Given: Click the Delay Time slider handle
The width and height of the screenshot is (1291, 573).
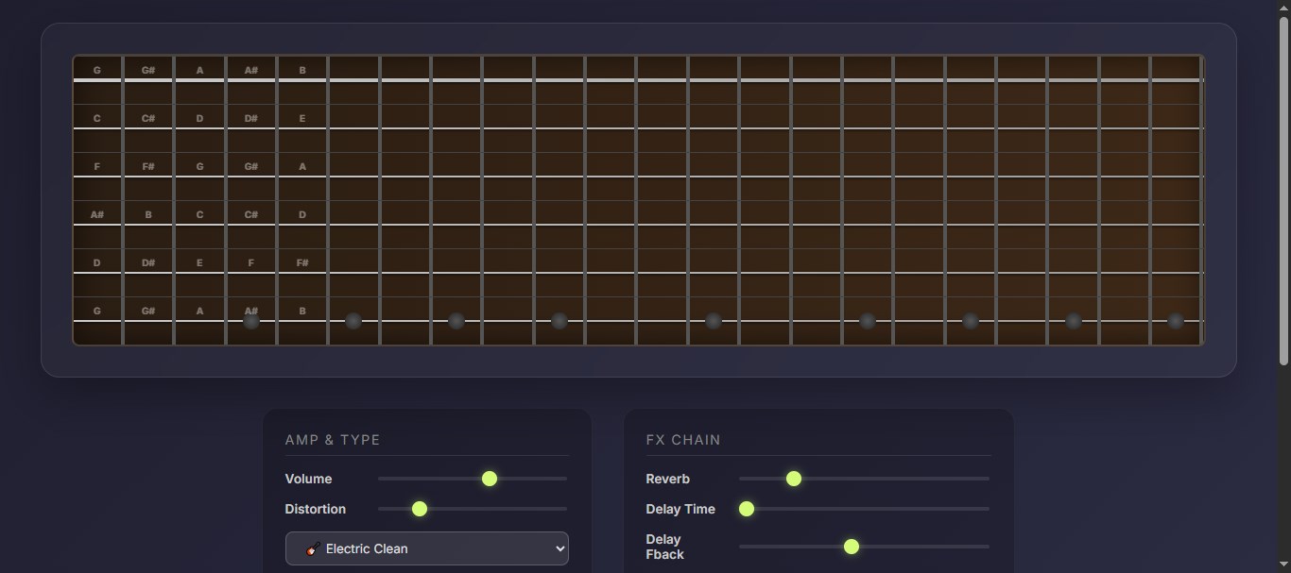Looking at the screenshot, I should (747, 509).
